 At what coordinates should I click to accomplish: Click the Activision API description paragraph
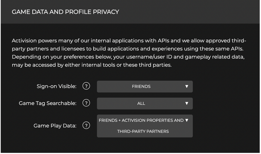point(129,53)
